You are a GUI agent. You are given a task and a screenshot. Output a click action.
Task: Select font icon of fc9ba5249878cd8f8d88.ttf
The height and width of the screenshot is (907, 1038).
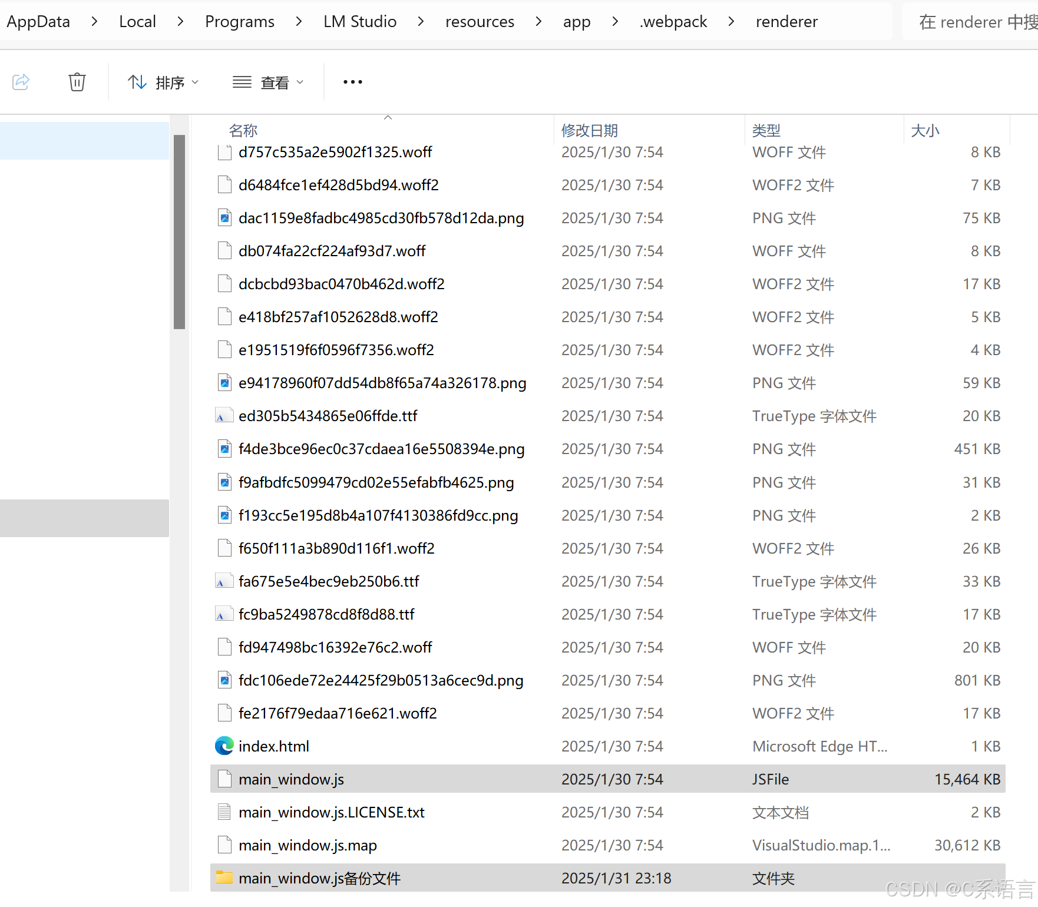pos(223,614)
